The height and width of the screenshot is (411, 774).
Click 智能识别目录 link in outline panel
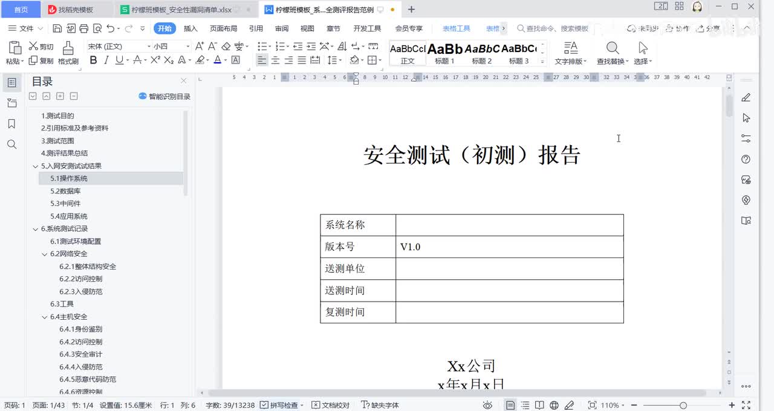(x=164, y=96)
